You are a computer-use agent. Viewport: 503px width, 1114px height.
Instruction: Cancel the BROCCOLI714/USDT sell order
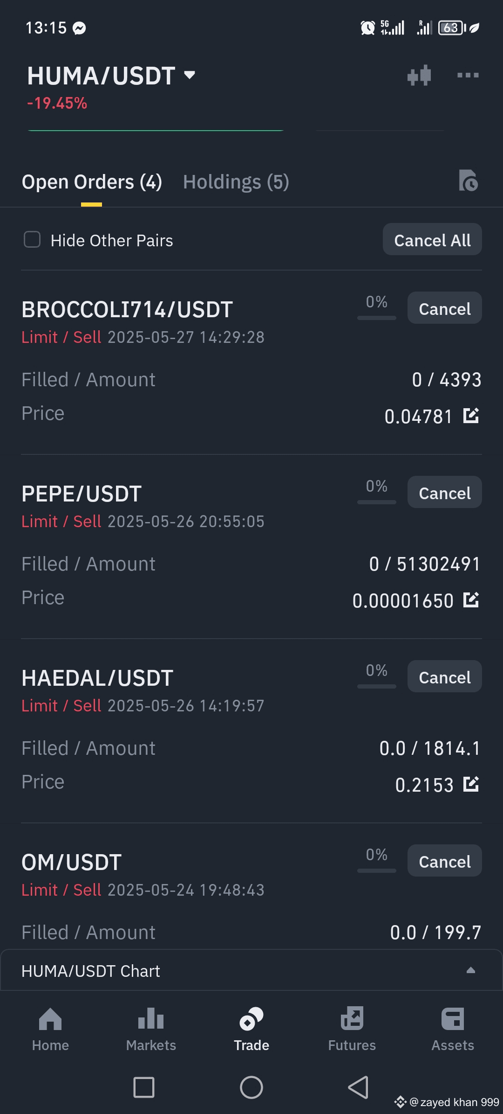pyautogui.click(x=444, y=308)
